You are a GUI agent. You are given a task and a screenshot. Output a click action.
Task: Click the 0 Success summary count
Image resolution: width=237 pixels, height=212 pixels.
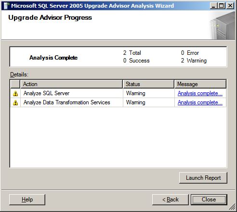(x=136, y=61)
